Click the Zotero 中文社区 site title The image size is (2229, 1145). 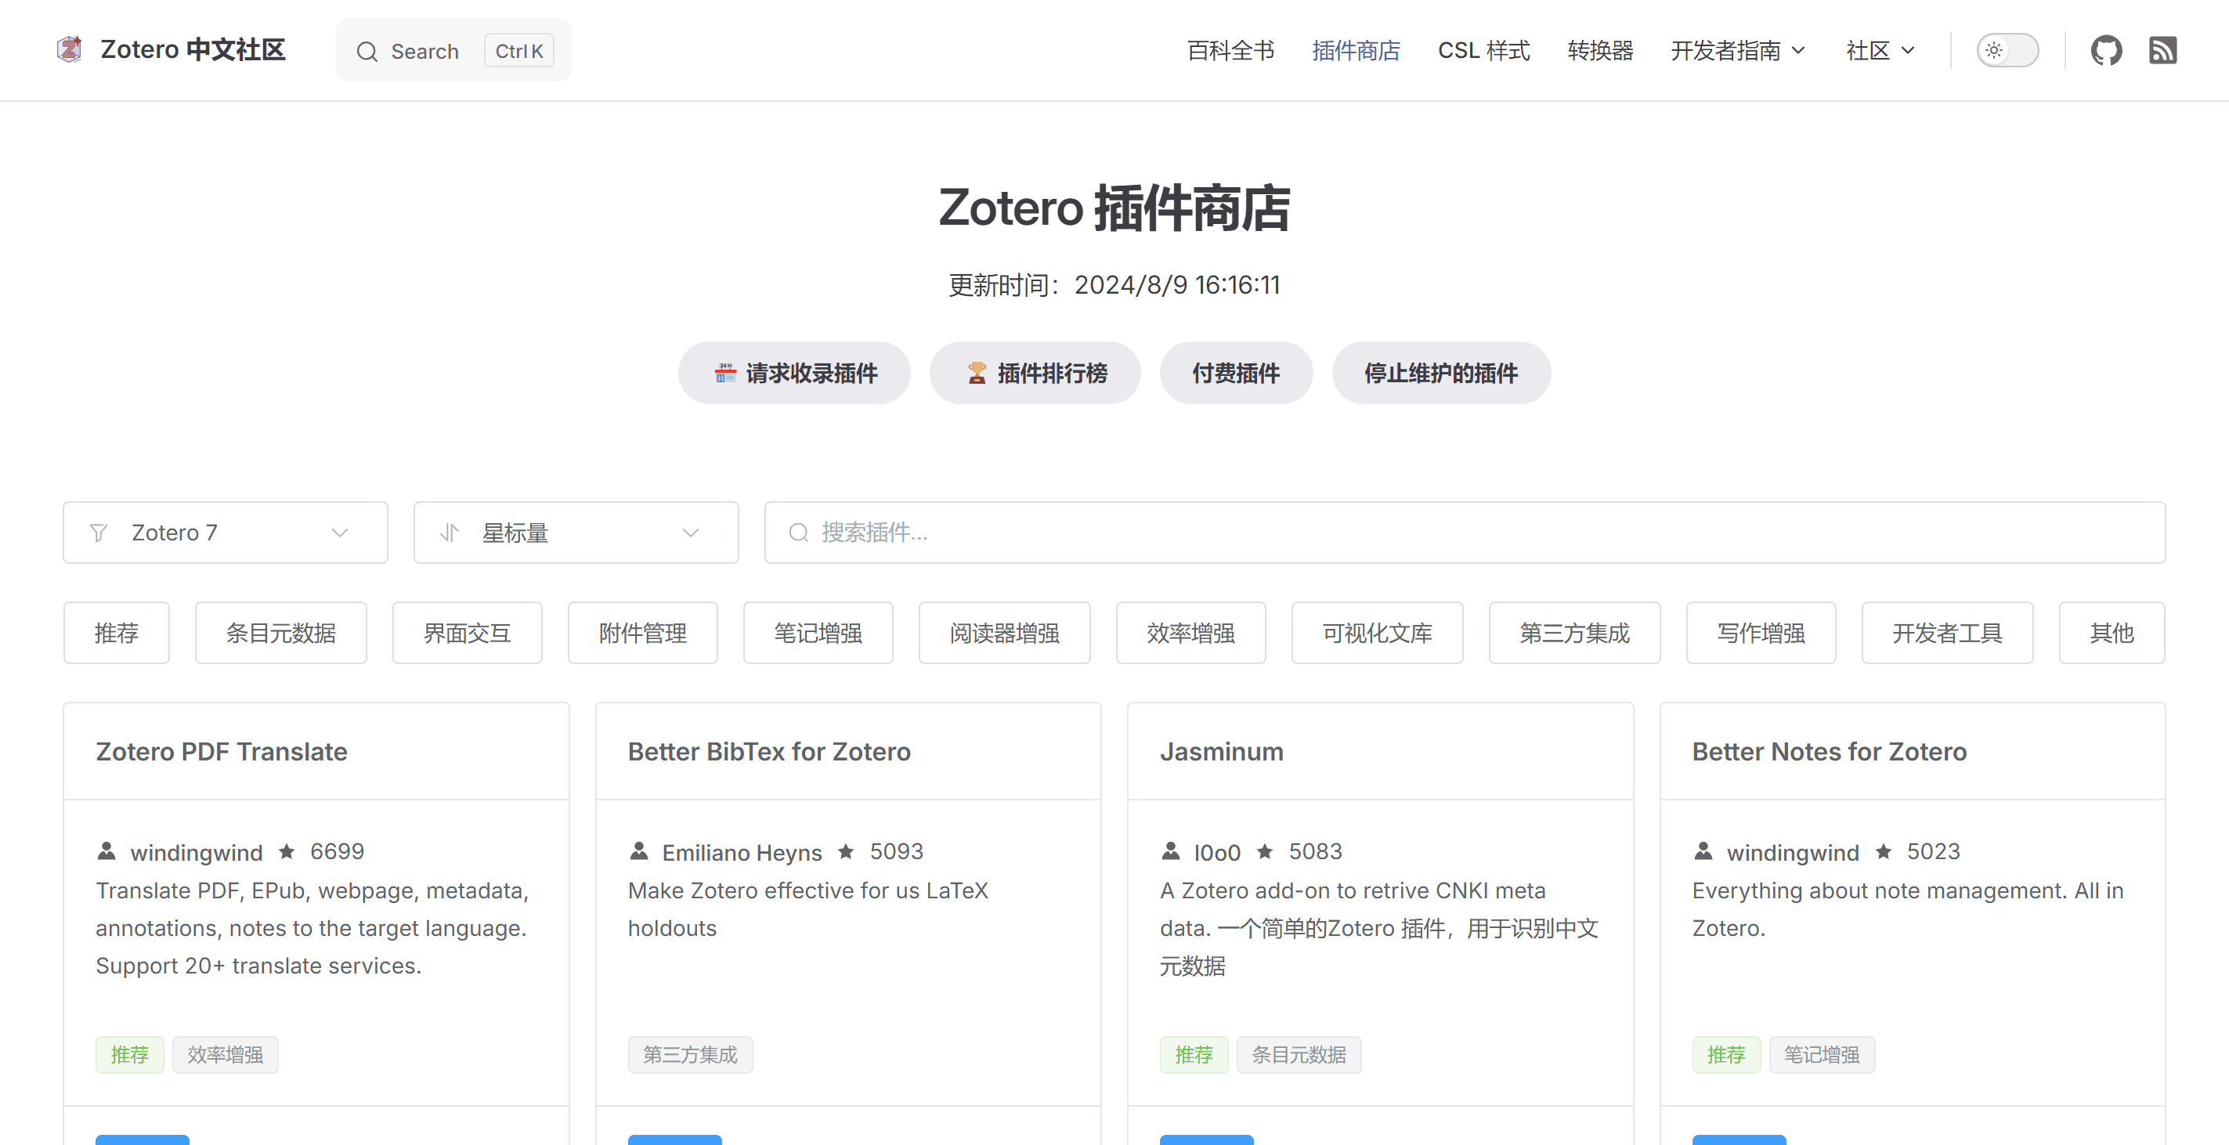point(193,49)
